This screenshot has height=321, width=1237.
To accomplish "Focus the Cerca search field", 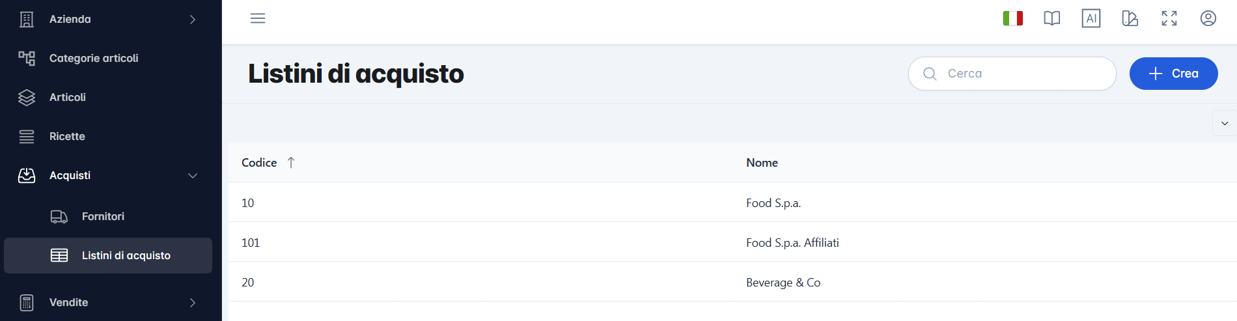I will (x=1012, y=74).
